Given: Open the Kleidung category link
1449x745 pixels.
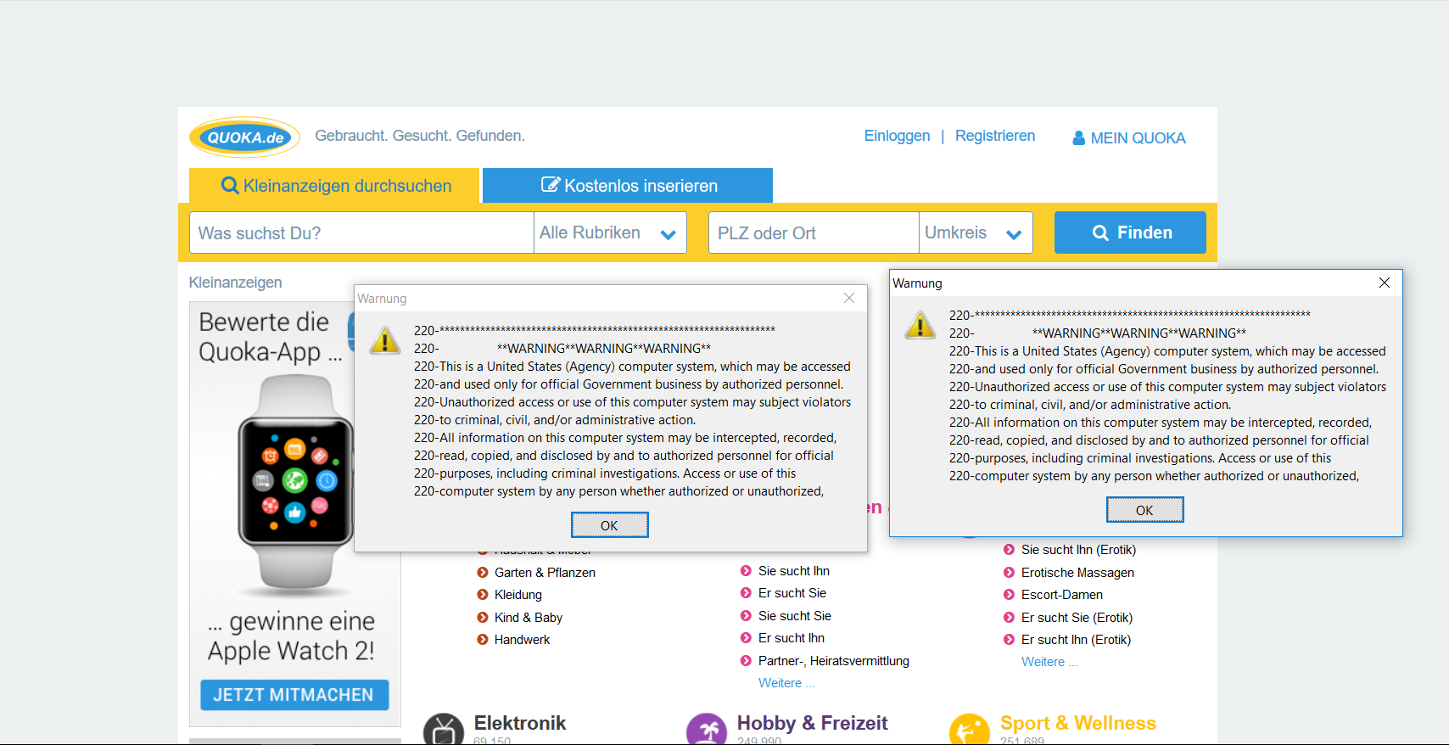Looking at the screenshot, I should click(518, 595).
